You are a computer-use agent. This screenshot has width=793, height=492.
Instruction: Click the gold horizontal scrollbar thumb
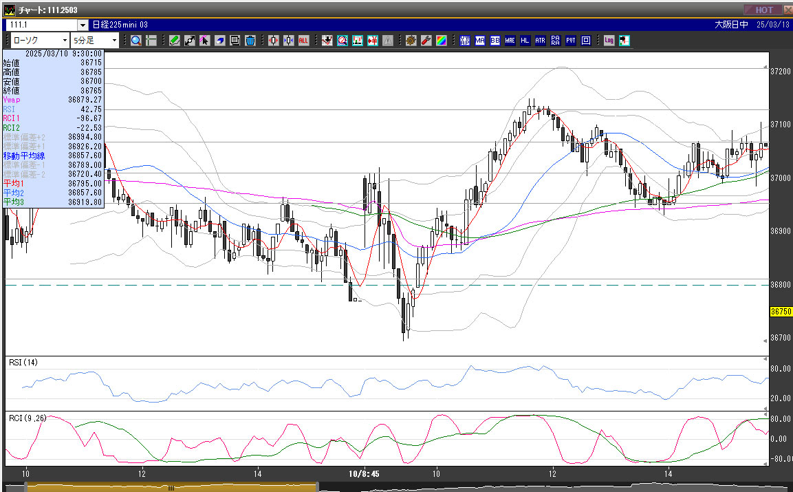click(x=171, y=488)
